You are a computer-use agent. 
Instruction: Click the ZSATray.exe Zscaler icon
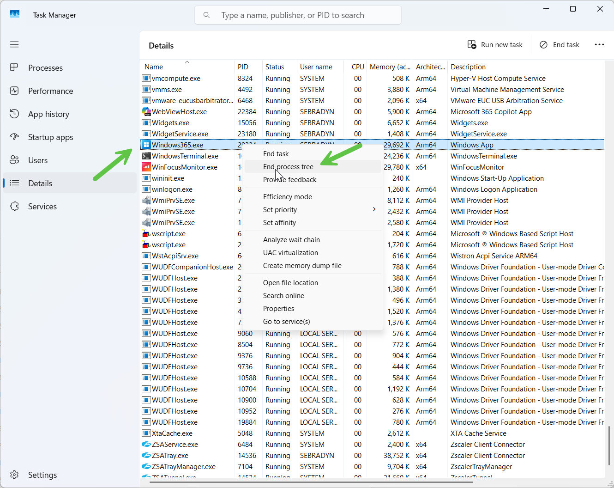pos(146,455)
